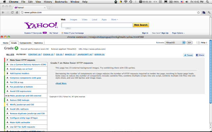Click the Bluetooth menu bar icon
The image size is (212, 132).
135,2
